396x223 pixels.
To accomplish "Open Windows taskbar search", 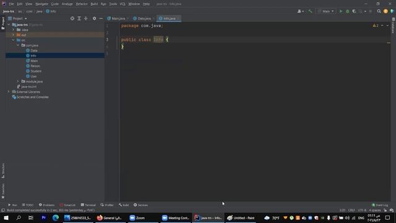I will pos(19,217).
